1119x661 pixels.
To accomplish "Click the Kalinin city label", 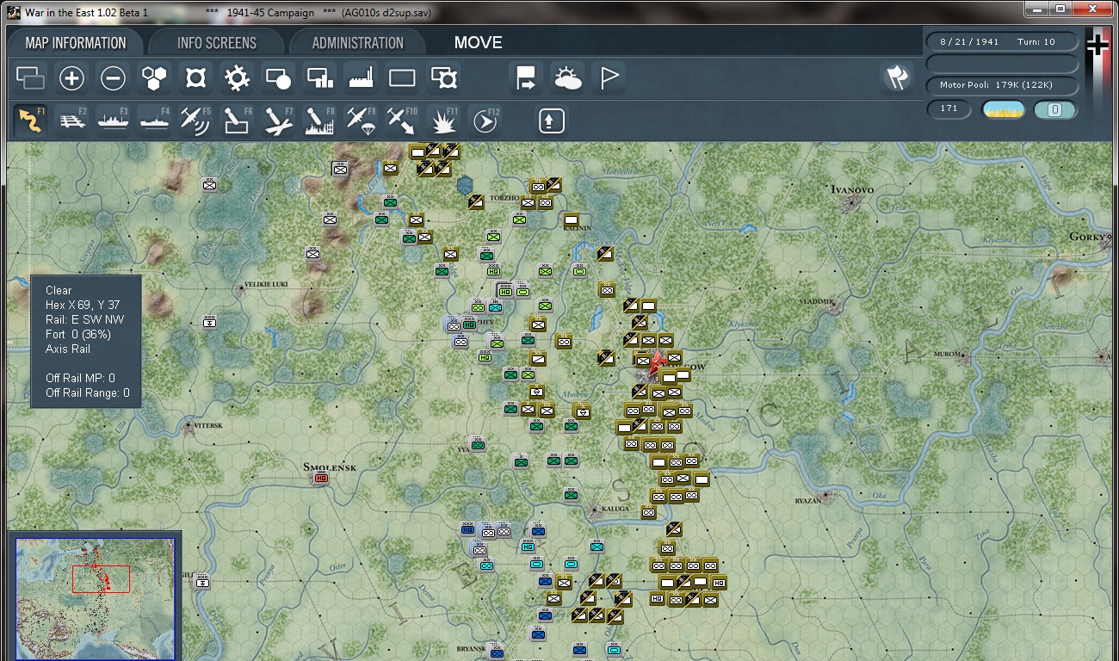I will [578, 228].
